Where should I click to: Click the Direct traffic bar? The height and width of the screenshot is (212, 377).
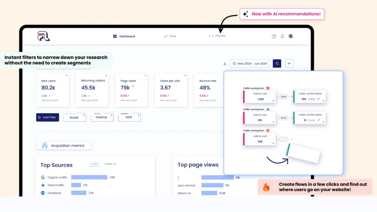[76, 185]
